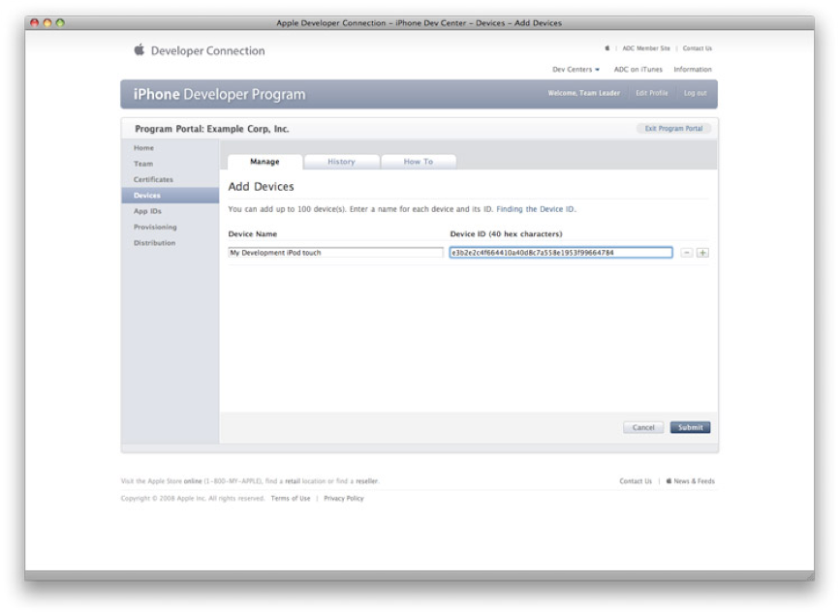
Task: Click the Device ID input field
Action: [x=561, y=253]
